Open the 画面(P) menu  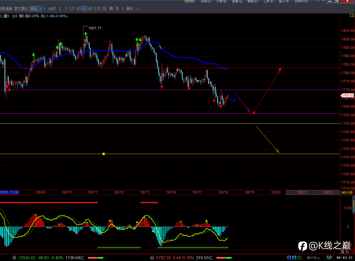coord(253,1)
